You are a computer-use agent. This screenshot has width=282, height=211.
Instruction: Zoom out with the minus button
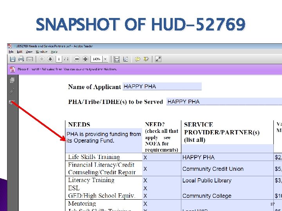click(77, 59)
